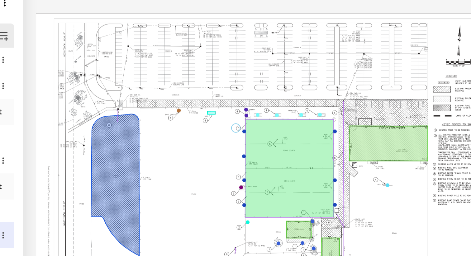Click the cyan dot on the goal post
Image resolution: width=471 pixels, height=256 pixels.
pyautogui.click(x=388, y=185)
